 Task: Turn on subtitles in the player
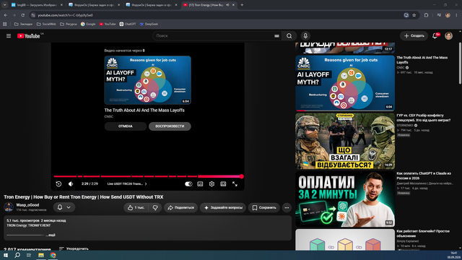[200, 184]
